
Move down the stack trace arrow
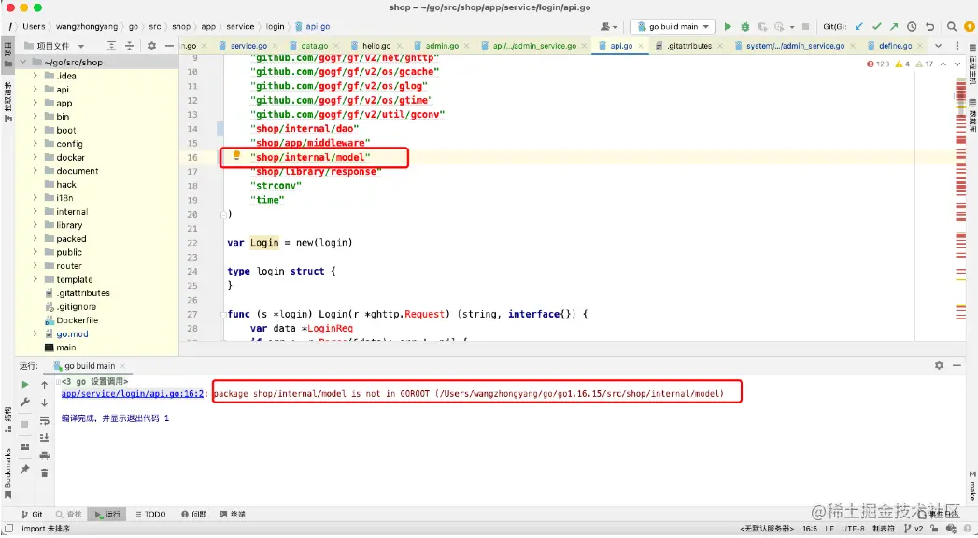point(44,403)
